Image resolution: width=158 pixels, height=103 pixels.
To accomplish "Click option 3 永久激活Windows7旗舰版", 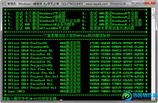I will 37,17.
